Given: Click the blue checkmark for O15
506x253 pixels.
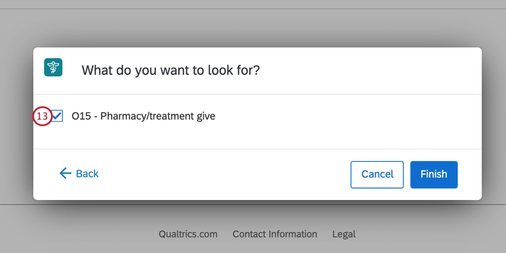Looking at the screenshot, I should tap(57, 116).
